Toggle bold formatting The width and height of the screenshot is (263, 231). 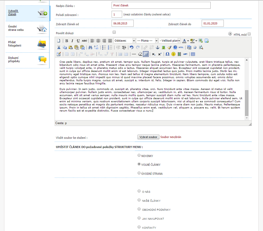click(67, 41)
